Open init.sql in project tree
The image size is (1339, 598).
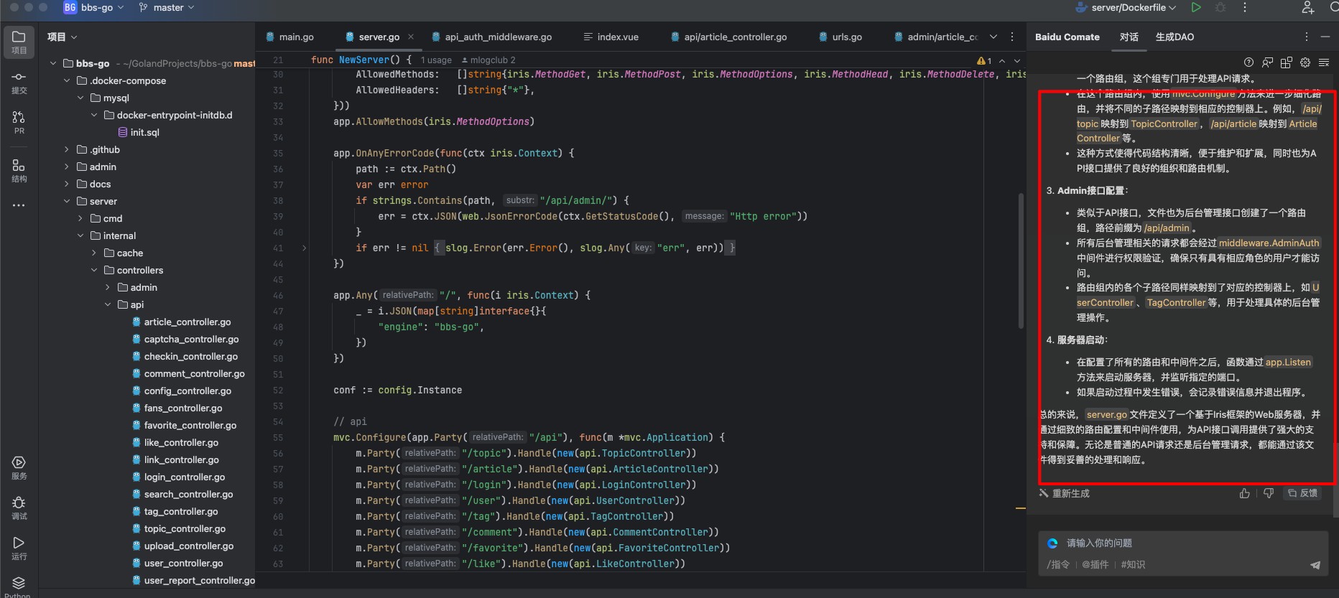138,132
